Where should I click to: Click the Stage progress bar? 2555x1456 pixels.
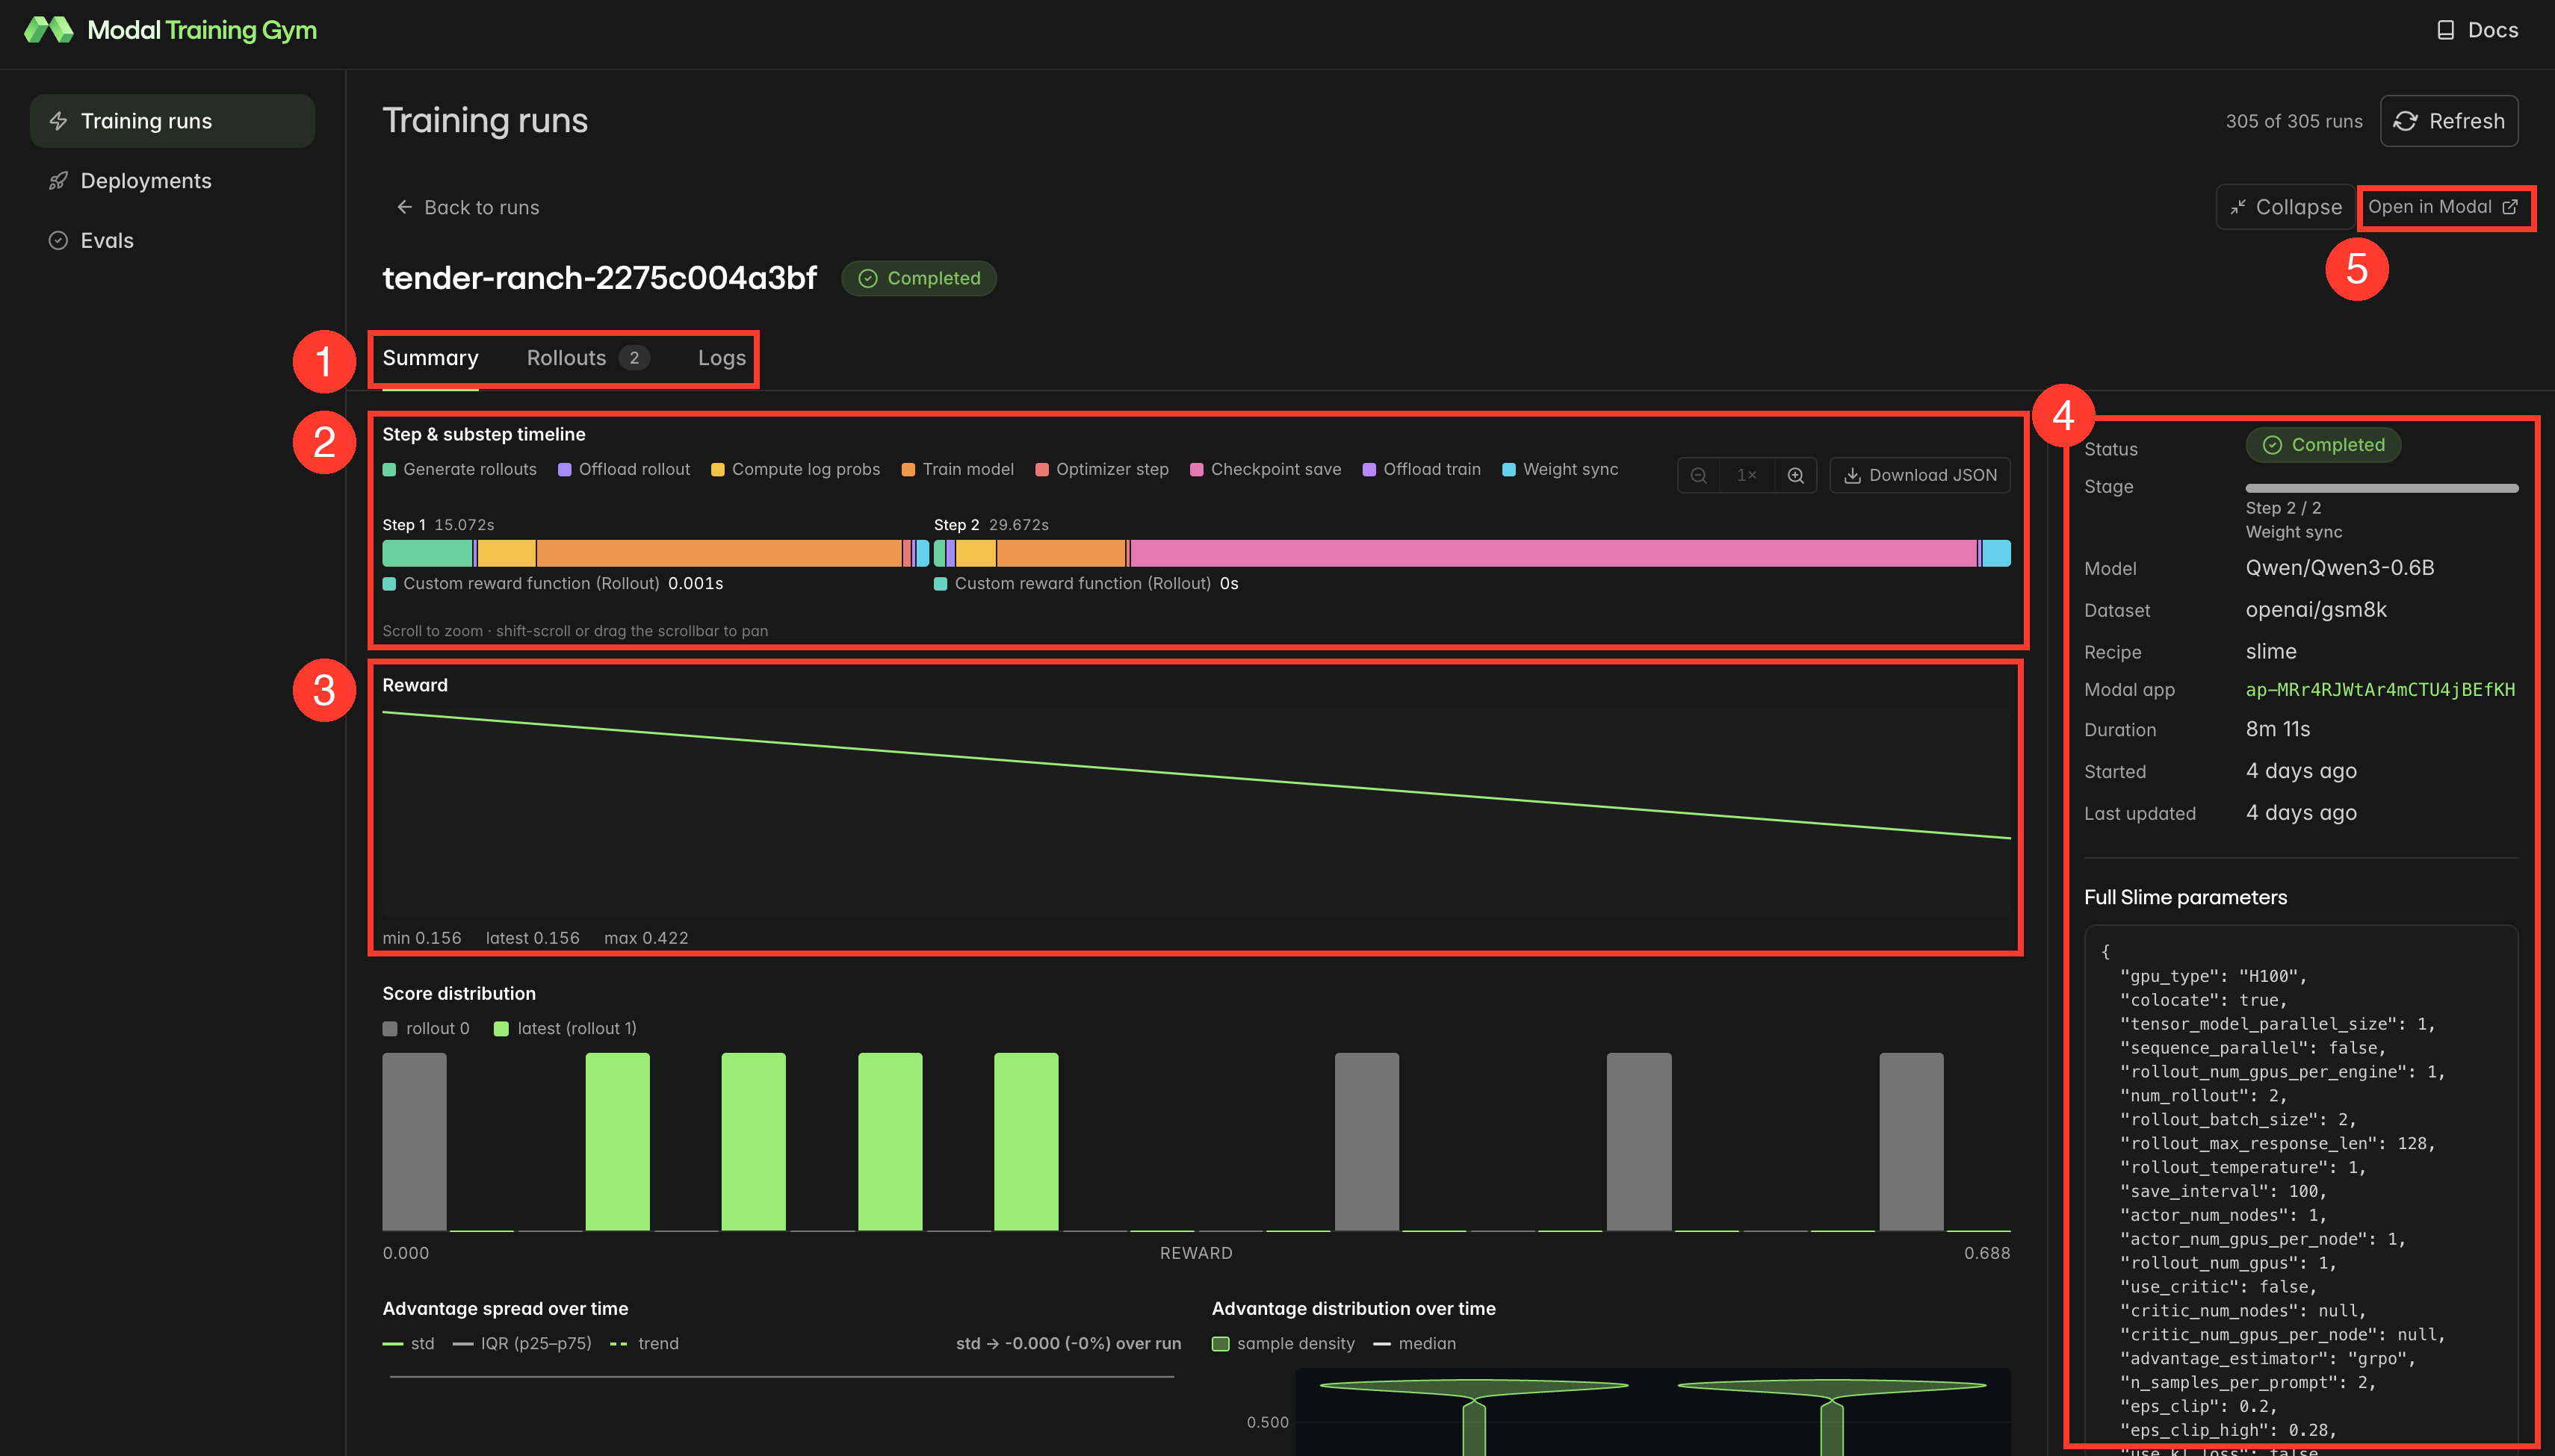point(2382,488)
